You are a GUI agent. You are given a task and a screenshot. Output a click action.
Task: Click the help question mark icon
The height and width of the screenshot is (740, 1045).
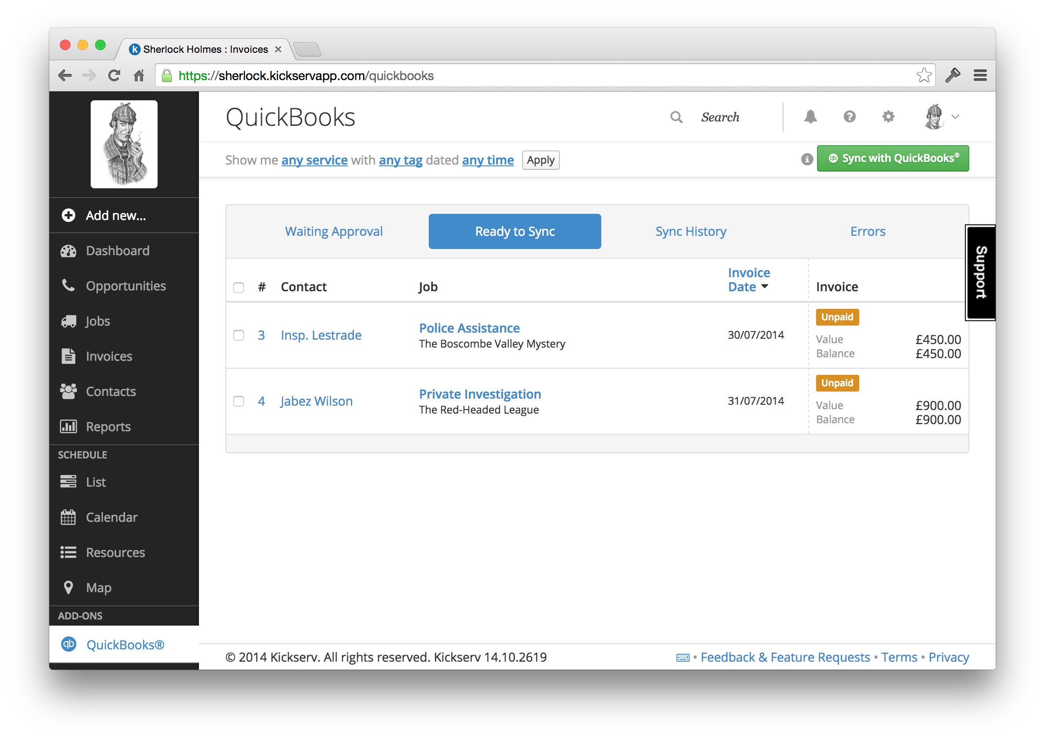(850, 117)
